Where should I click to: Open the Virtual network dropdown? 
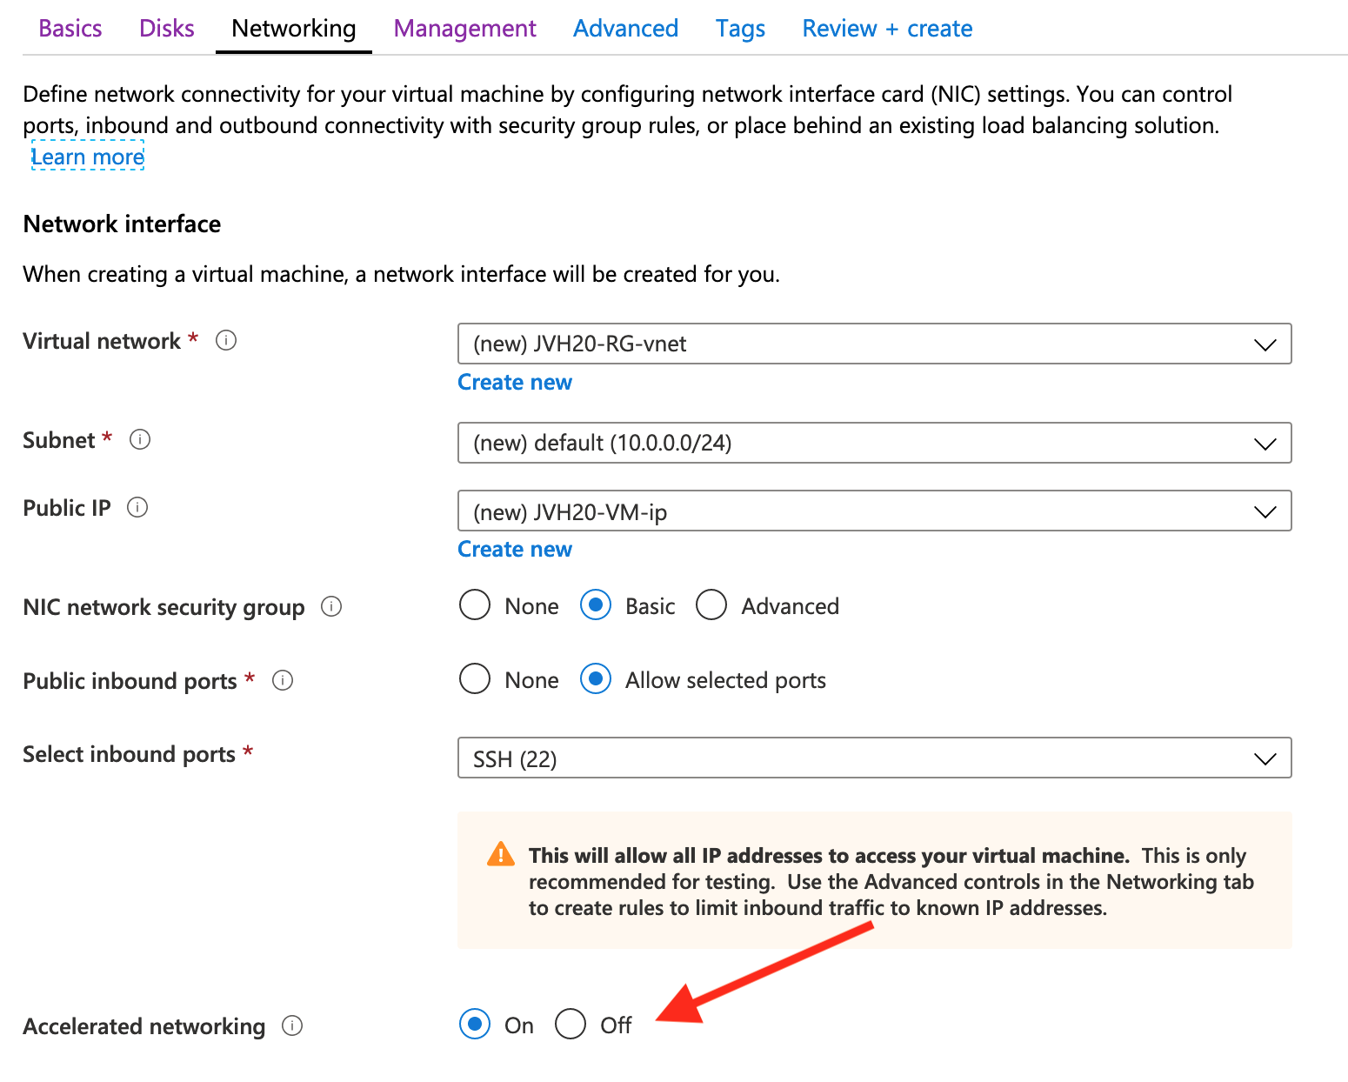coord(1265,344)
